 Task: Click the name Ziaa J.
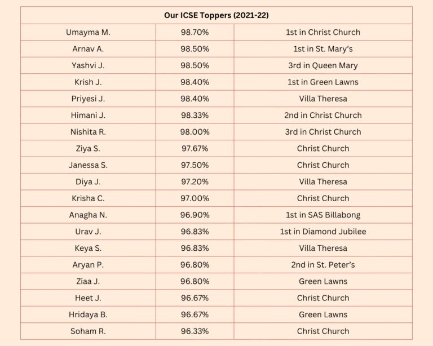(x=88, y=281)
